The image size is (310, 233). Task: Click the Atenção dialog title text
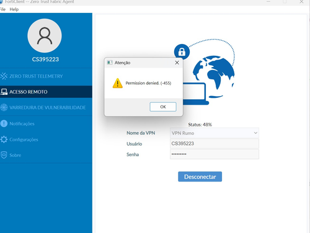pyautogui.click(x=122, y=63)
